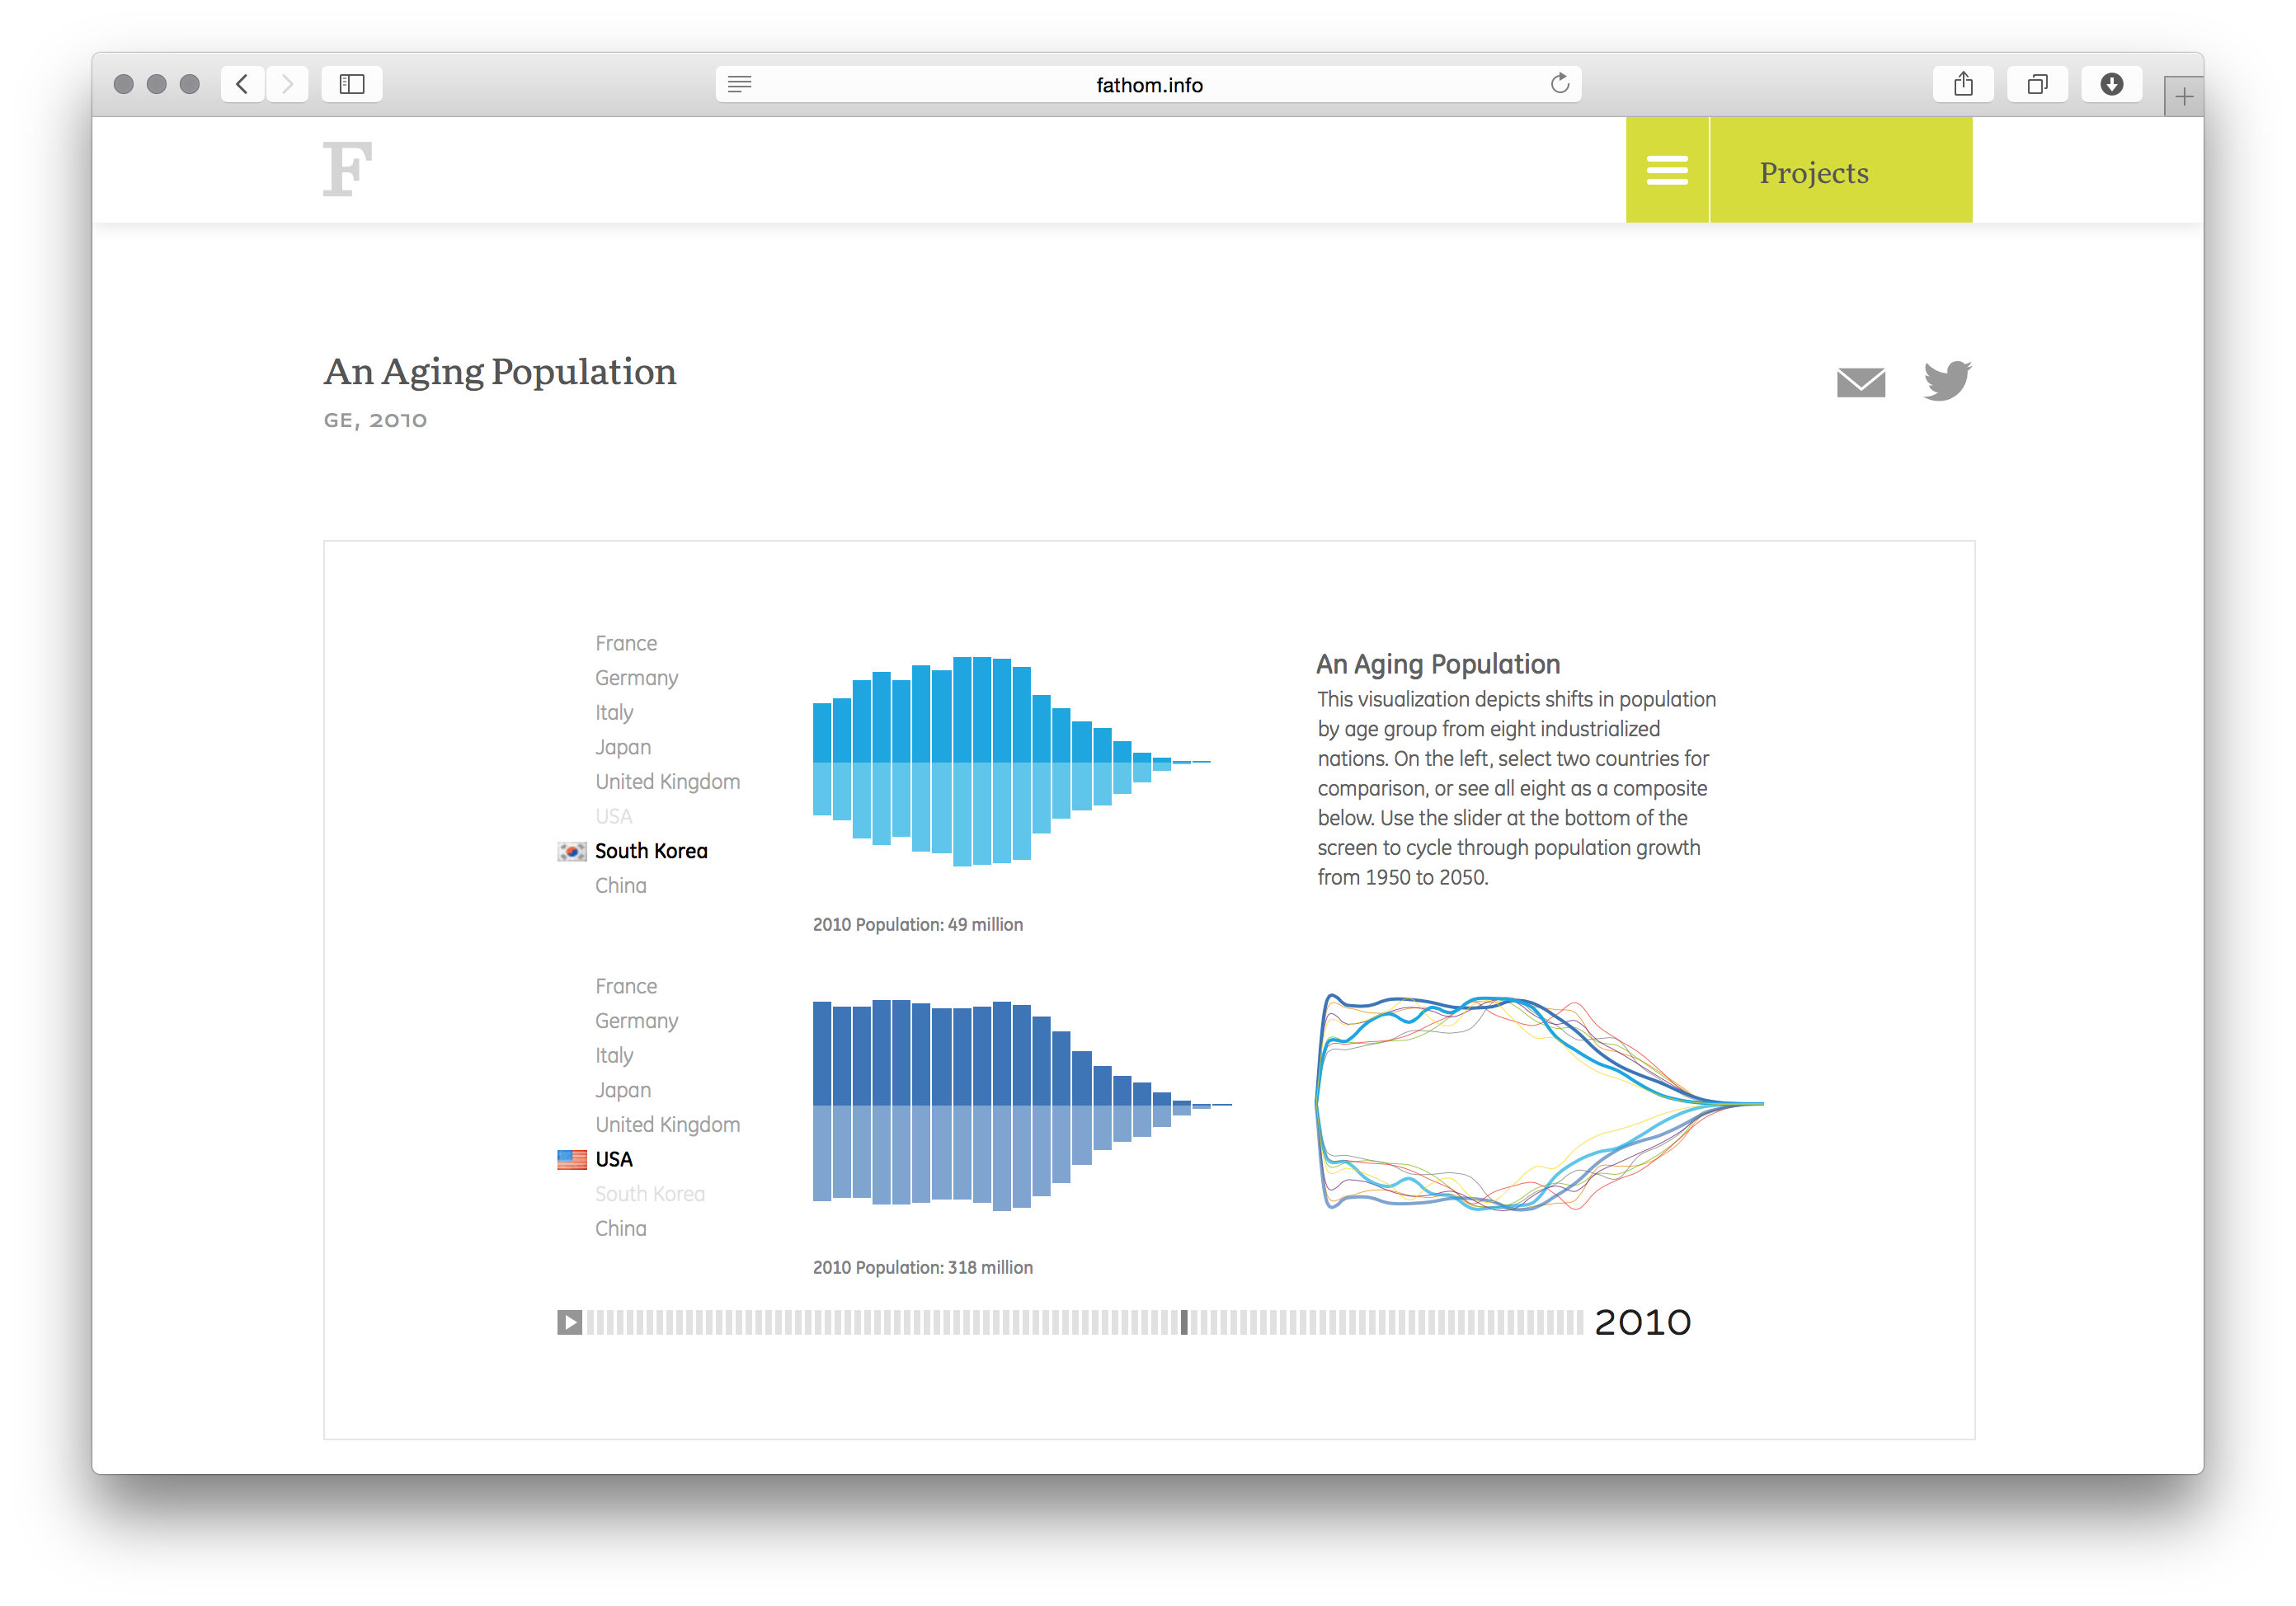Select China in the bottom country list
Screen dimensions: 2296x1606
620,1228
